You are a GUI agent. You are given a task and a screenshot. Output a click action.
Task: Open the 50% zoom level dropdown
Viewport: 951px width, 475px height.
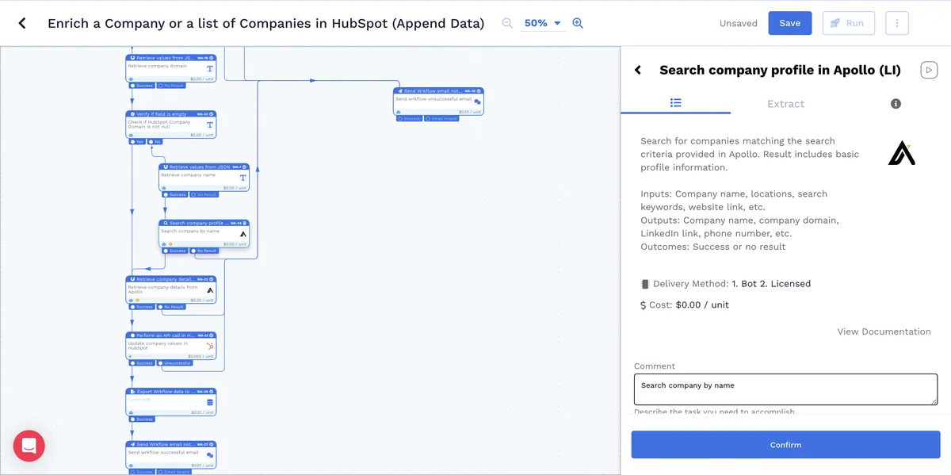point(542,23)
